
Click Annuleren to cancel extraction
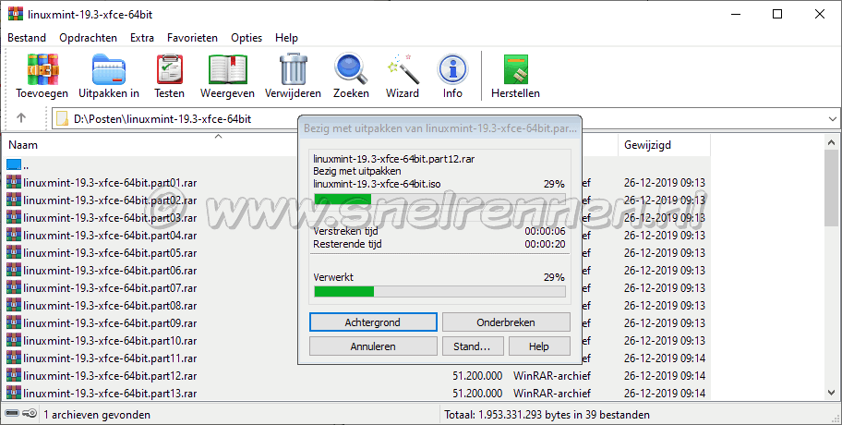(373, 346)
